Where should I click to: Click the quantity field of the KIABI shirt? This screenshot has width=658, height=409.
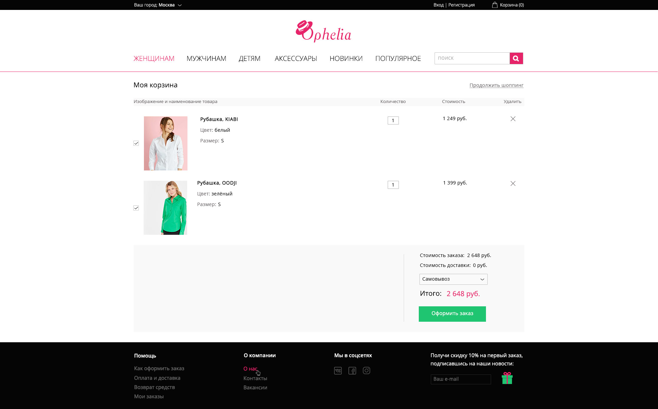pos(393,120)
